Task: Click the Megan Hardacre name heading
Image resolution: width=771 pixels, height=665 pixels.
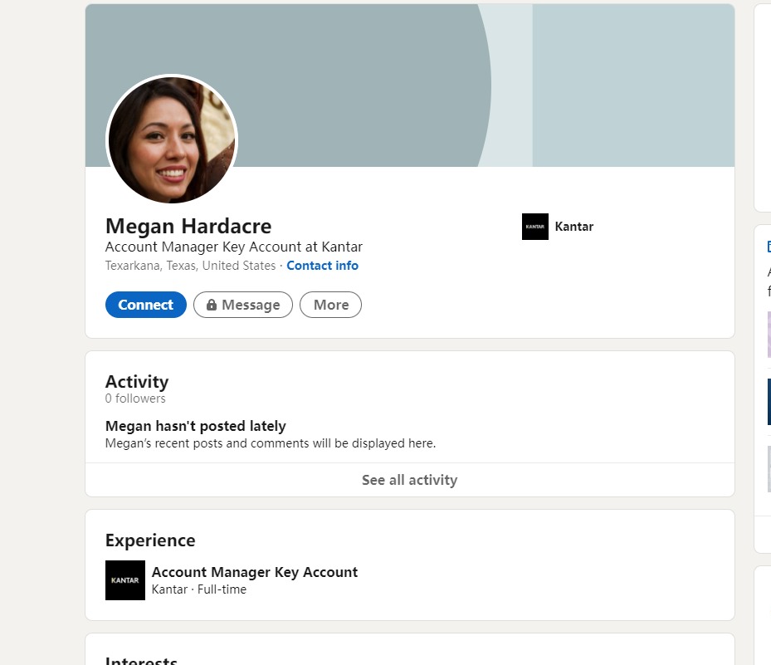Action: 188,227
